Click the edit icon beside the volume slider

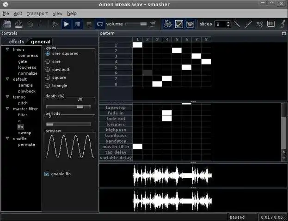tap(153, 24)
